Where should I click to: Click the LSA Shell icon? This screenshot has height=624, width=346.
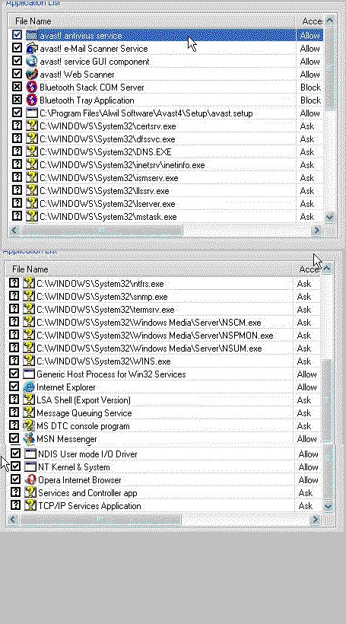click(x=29, y=400)
